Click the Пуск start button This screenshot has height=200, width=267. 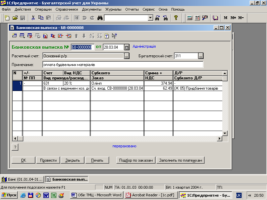9,195
